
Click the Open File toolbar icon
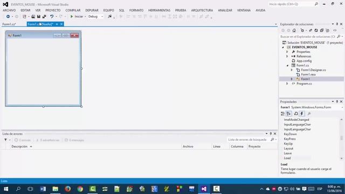click(33, 17)
